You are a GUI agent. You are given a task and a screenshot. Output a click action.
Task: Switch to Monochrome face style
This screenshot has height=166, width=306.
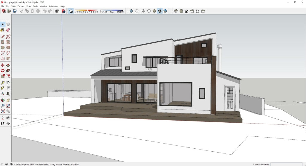(165, 11)
